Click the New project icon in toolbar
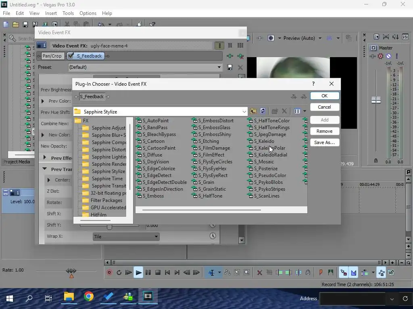 coord(6,25)
